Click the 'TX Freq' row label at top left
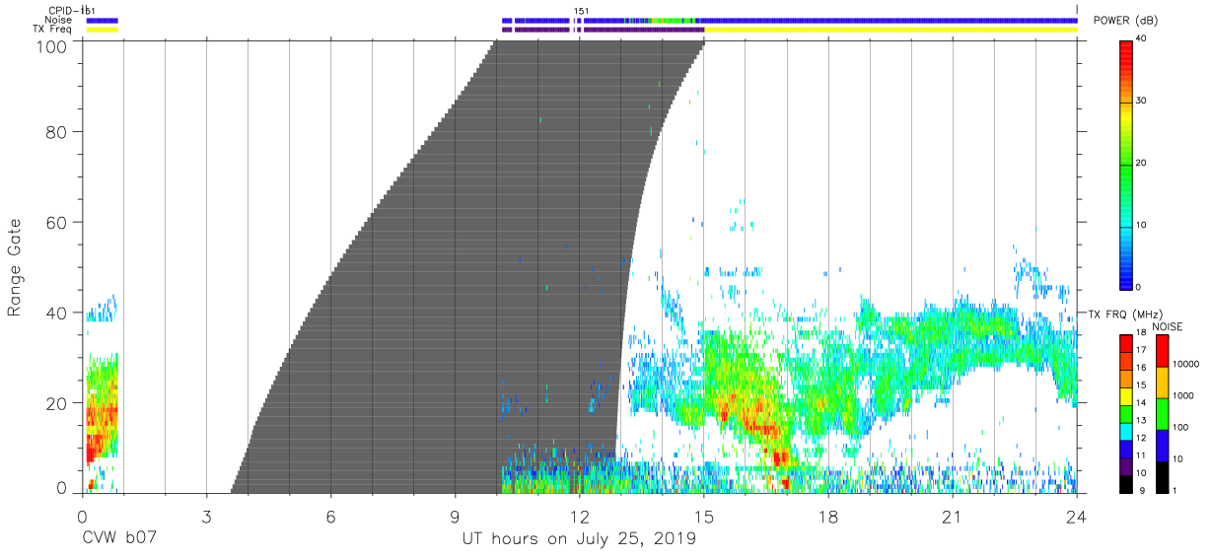Image resolution: width=1211 pixels, height=559 pixels. tap(52, 30)
